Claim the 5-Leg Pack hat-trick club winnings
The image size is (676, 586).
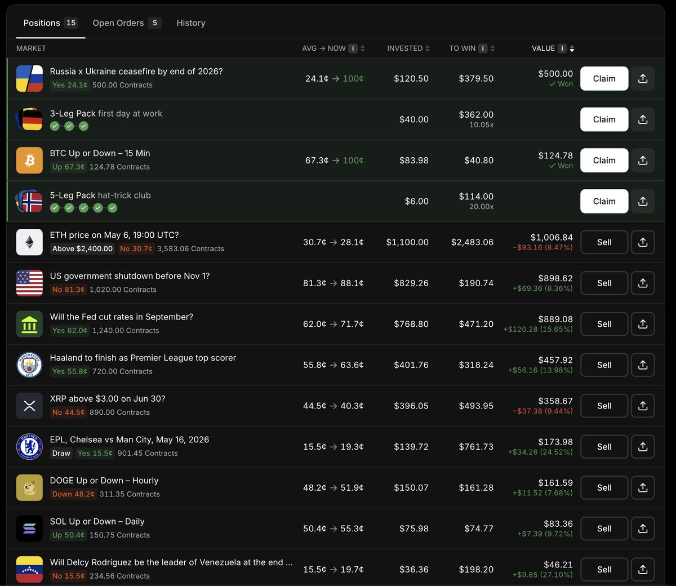tap(604, 201)
